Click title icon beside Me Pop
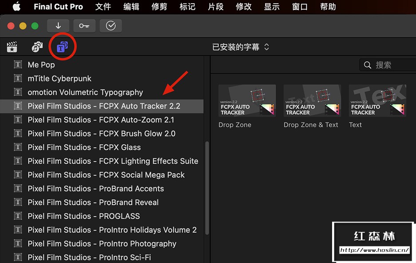Image resolution: width=416 pixels, height=263 pixels. tap(18, 65)
